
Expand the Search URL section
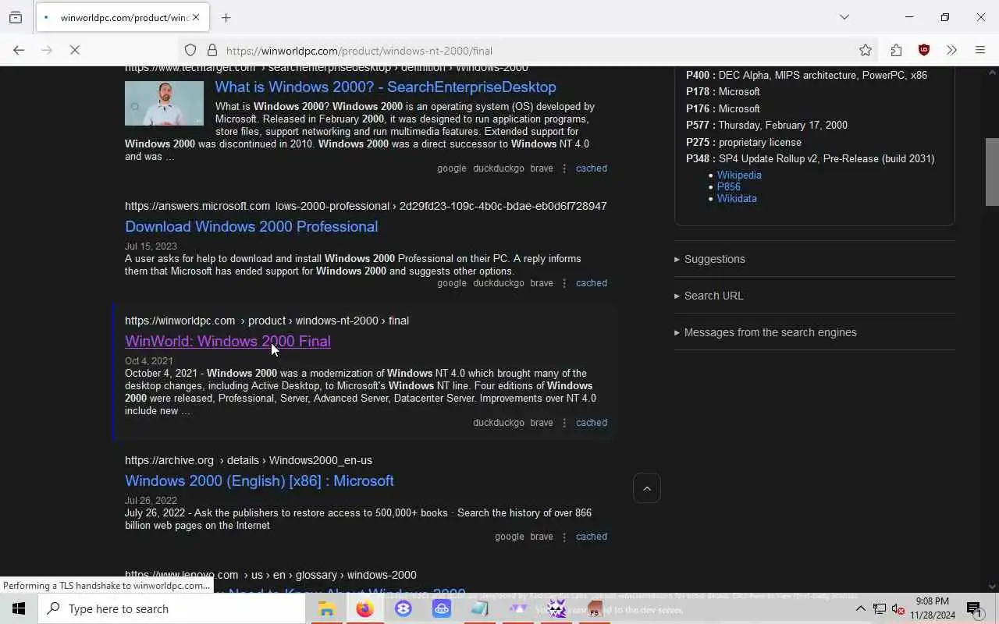pos(709,296)
